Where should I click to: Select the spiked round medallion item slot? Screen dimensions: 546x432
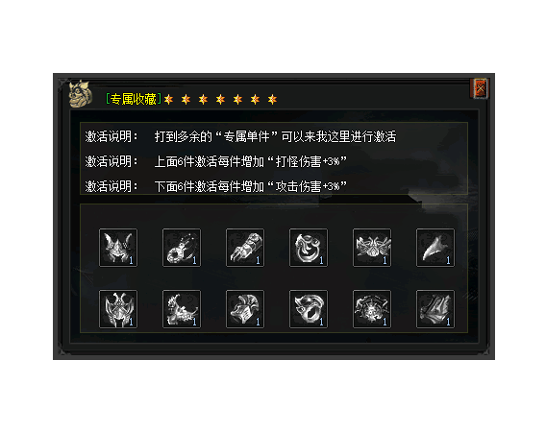click(x=372, y=309)
